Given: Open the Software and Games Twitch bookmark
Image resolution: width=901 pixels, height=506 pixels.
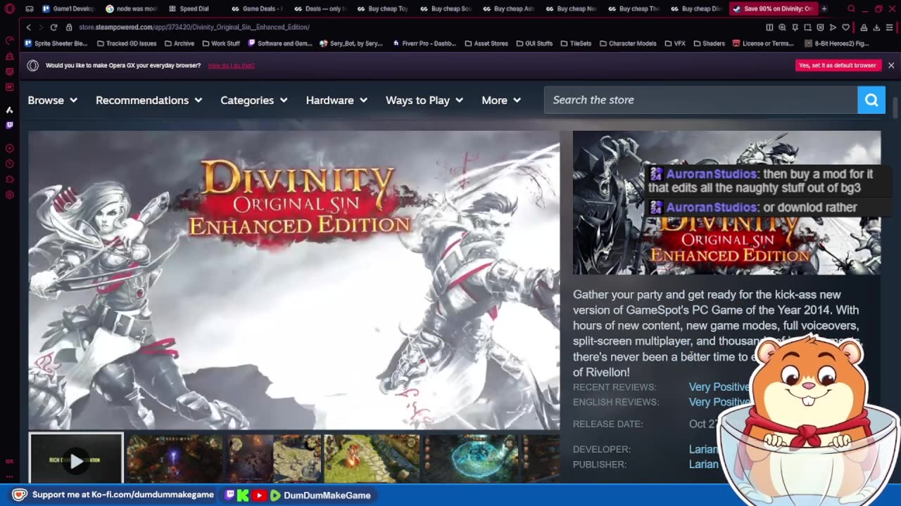Looking at the screenshot, I should click(x=279, y=44).
